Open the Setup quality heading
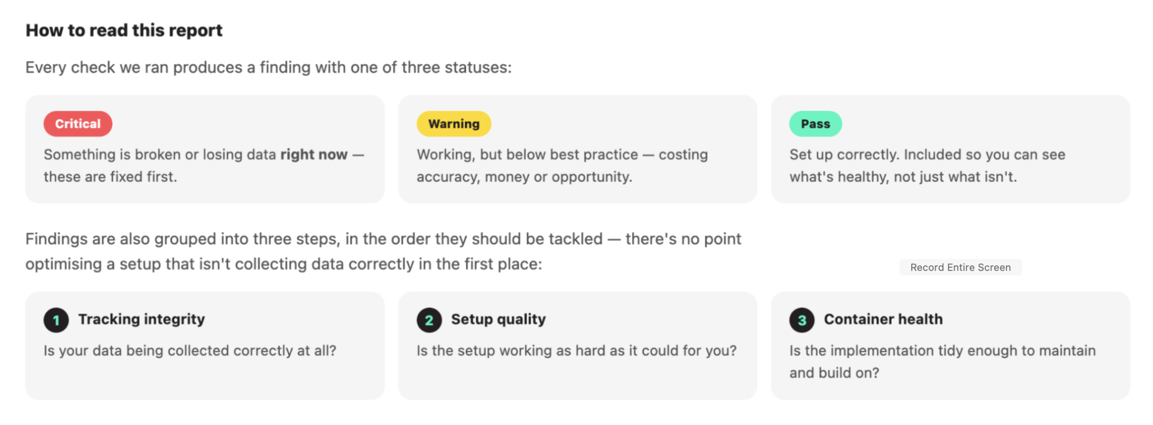The height and width of the screenshot is (425, 1153). point(498,319)
